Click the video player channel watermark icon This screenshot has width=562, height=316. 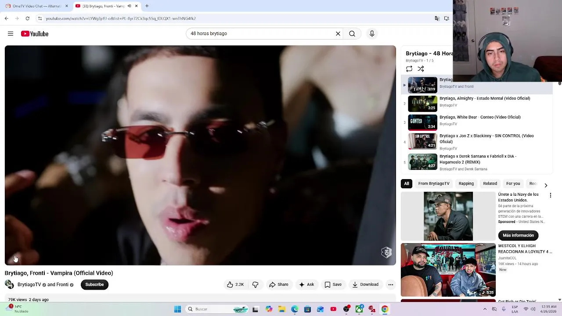(386, 252)
